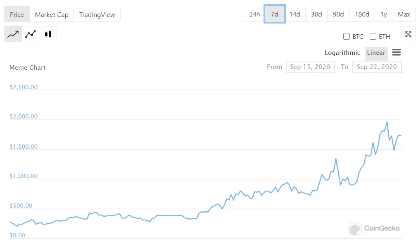Select the line chart type icon

coord(13,34)
